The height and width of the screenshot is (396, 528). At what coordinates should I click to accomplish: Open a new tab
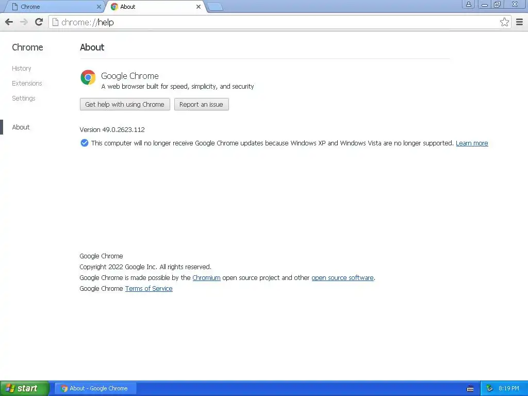click(215, 7)
